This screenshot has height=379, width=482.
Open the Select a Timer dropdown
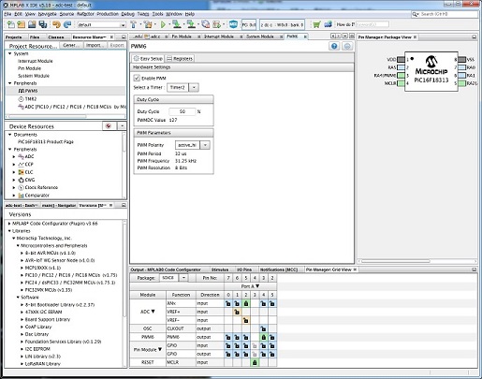point(194,87)
